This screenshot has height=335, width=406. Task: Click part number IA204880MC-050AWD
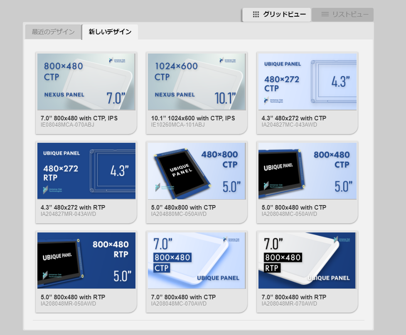179,214
